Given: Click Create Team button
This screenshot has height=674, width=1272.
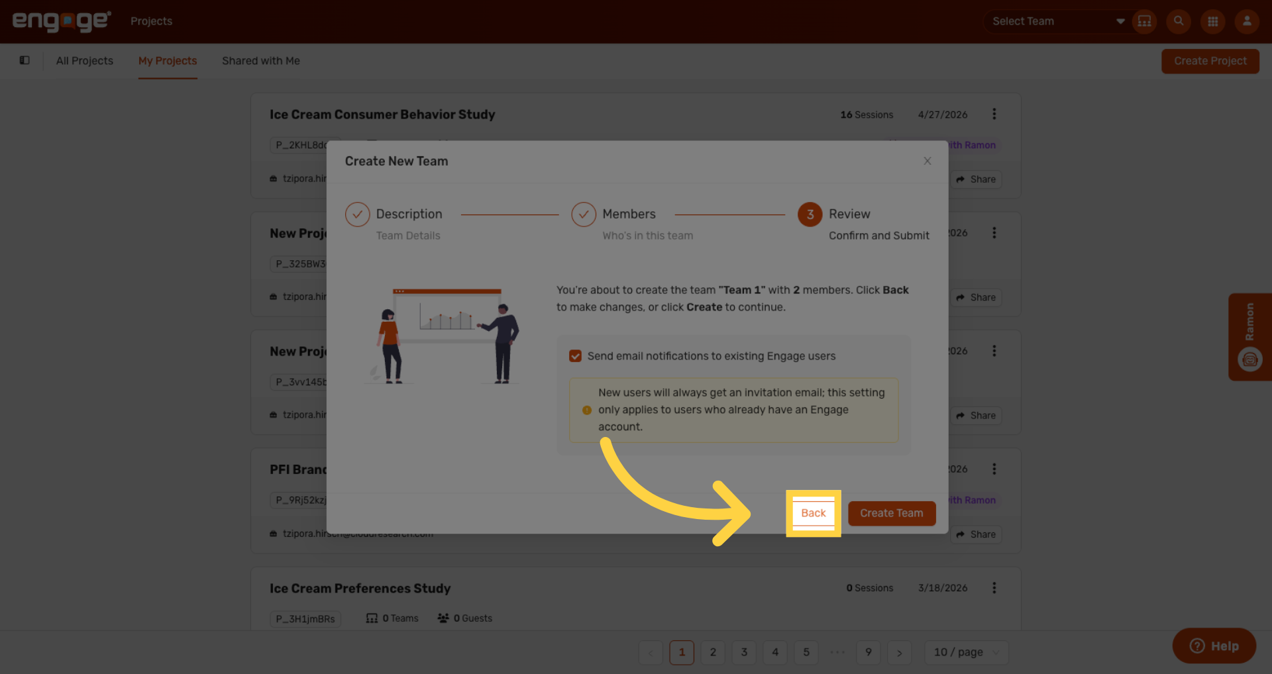Looking at the screenshot, I should (x=892, y=513).
